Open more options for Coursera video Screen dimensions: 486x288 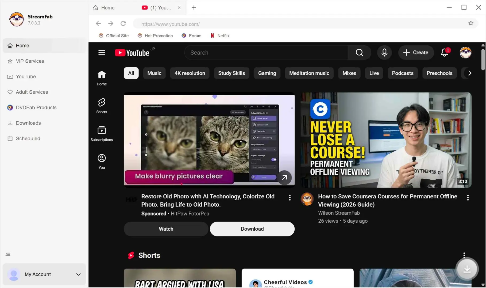pos(468,198)
